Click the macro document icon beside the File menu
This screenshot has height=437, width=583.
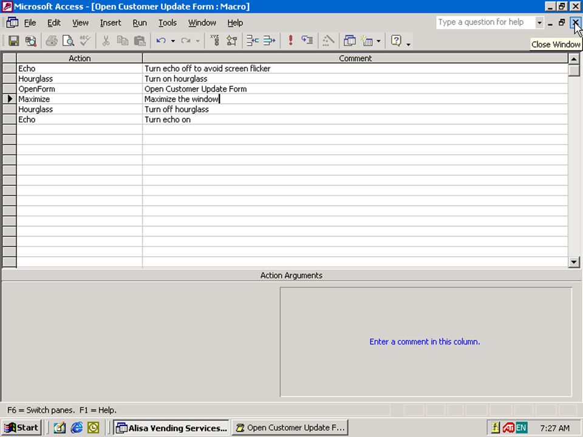coord(12,22)
